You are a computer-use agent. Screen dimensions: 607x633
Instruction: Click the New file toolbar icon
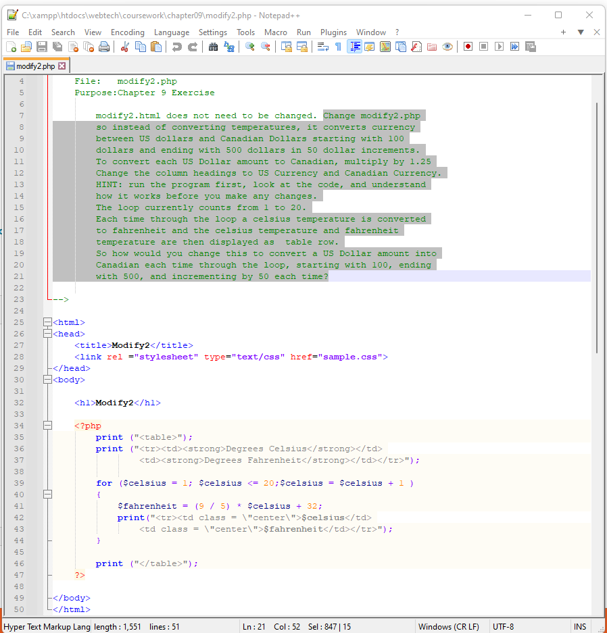11,47
